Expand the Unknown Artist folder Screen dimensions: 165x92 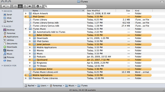tap(30, 69)
